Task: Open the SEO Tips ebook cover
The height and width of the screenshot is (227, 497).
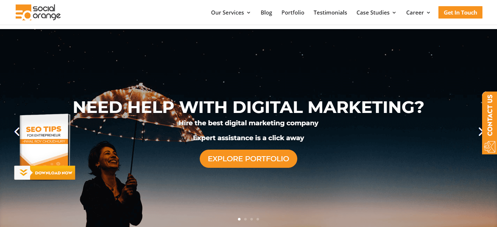Action: click(45, 140)
